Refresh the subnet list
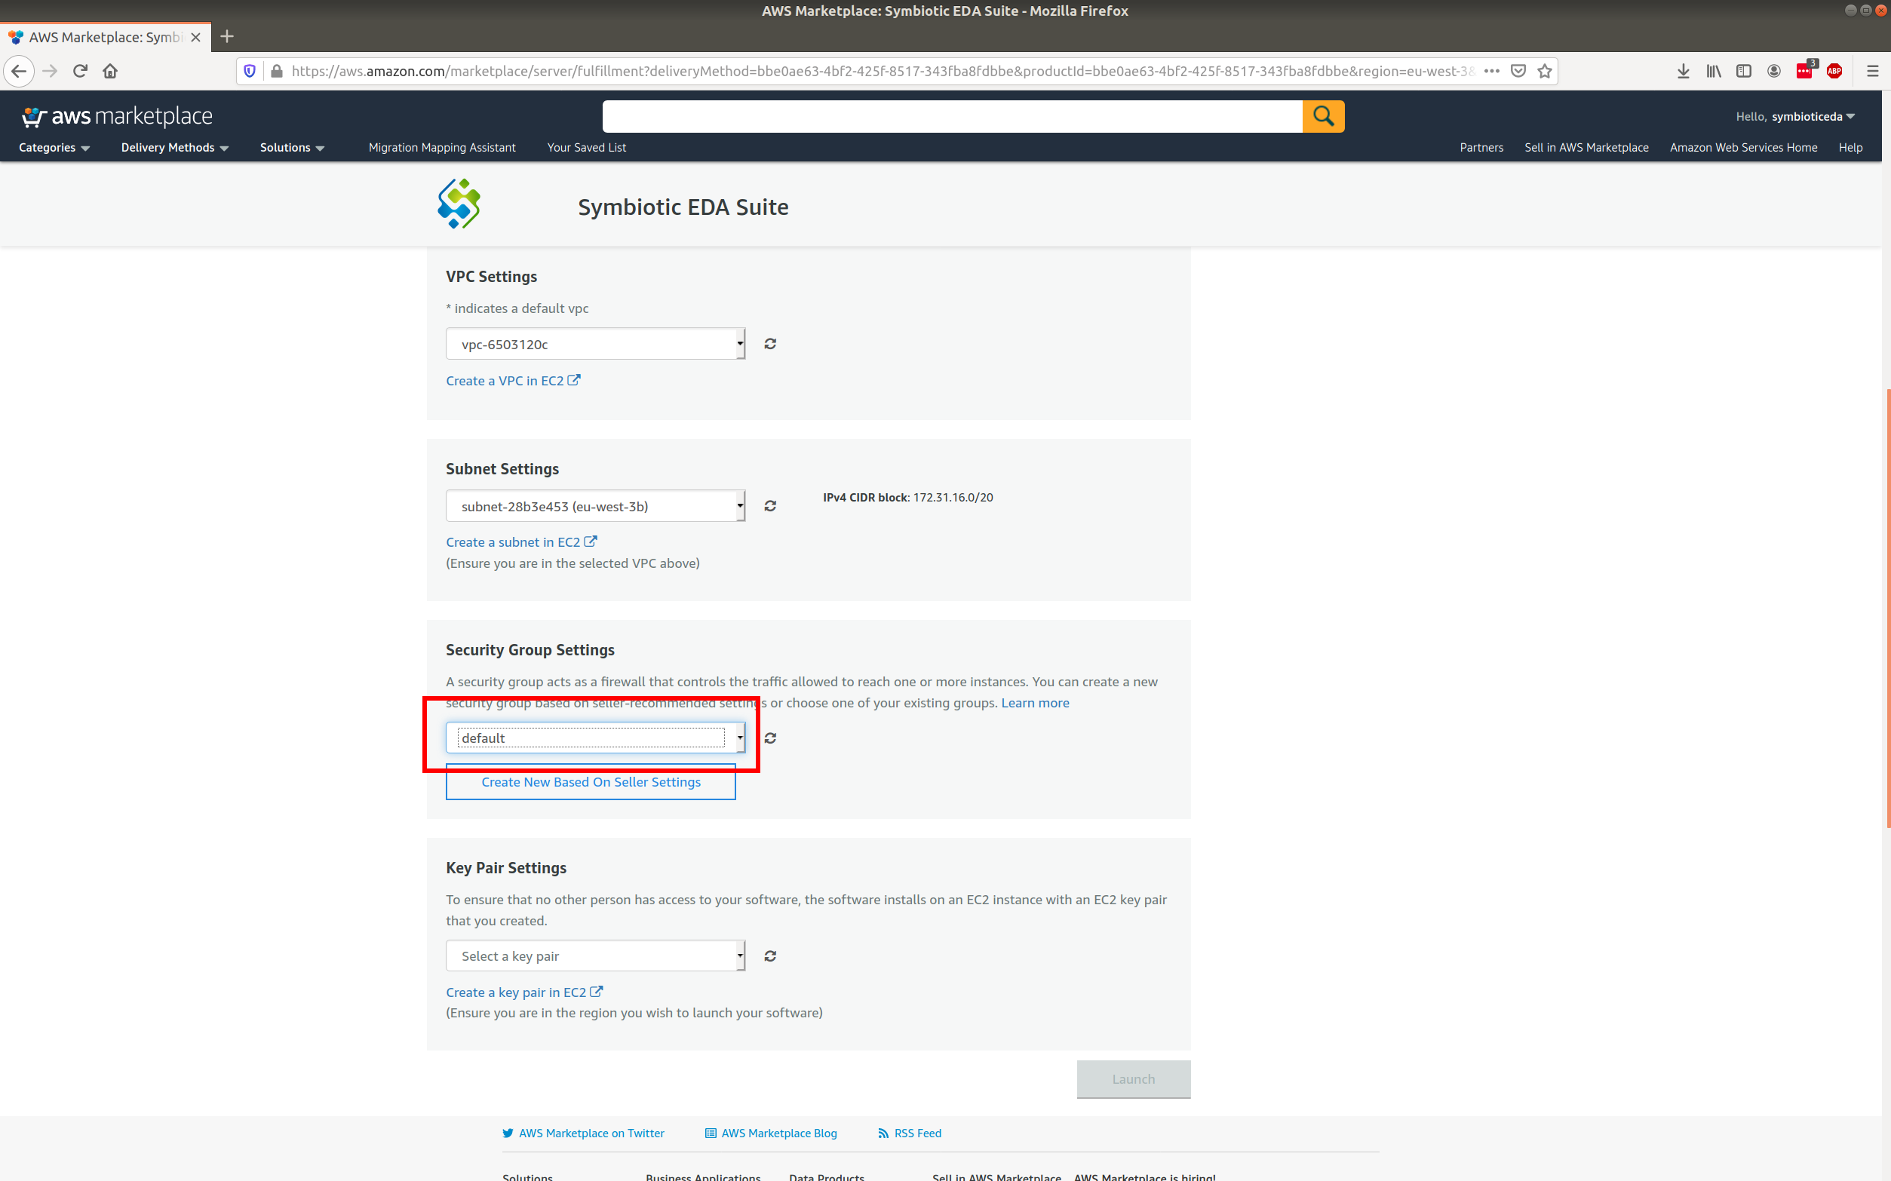Screen dimensions: 1891x1181 [770, 506]
